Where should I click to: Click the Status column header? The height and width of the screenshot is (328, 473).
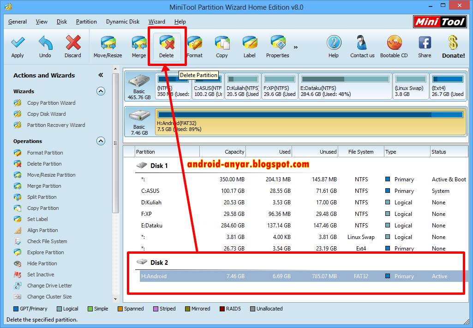(x=449, y=152)
